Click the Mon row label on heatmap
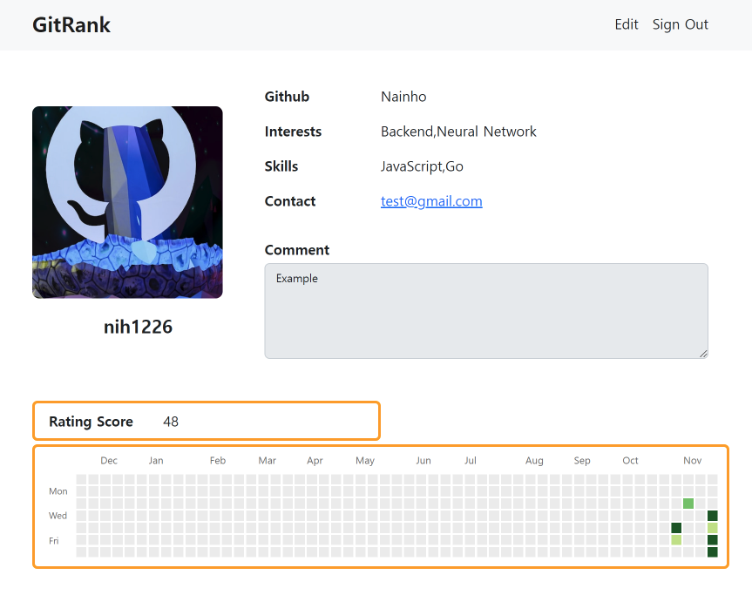752x595 pixels. (58, 490)
